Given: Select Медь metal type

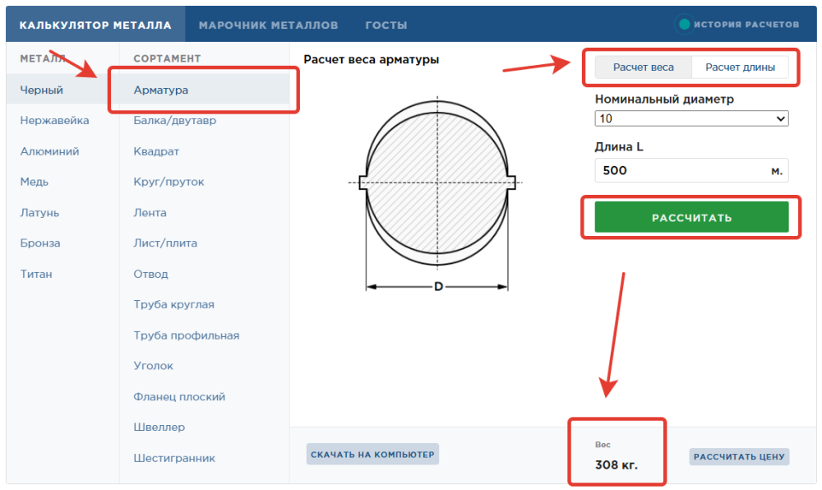Looking at the screenshot, I should pos(35,182).
